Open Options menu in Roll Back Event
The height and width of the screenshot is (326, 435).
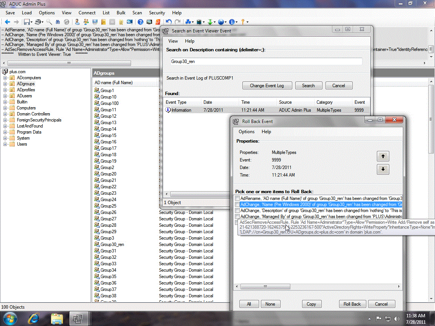click(x=246, y=132)
